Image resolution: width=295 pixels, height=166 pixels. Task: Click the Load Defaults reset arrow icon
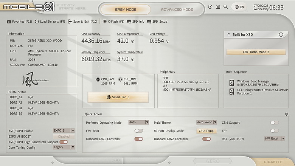(37, 22)
